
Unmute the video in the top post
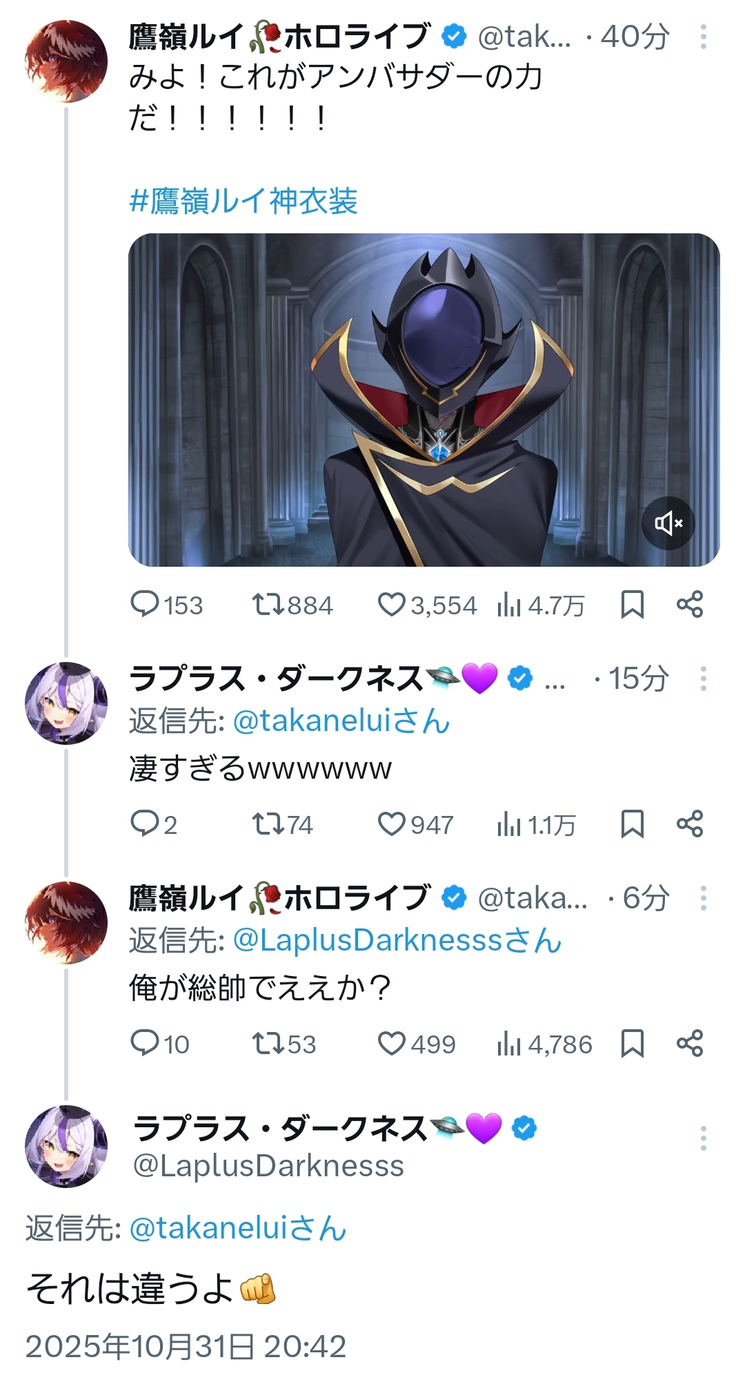click(x=668, y=523)
